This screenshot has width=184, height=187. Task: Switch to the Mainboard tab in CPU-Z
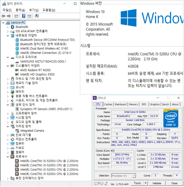coord(120,104)
